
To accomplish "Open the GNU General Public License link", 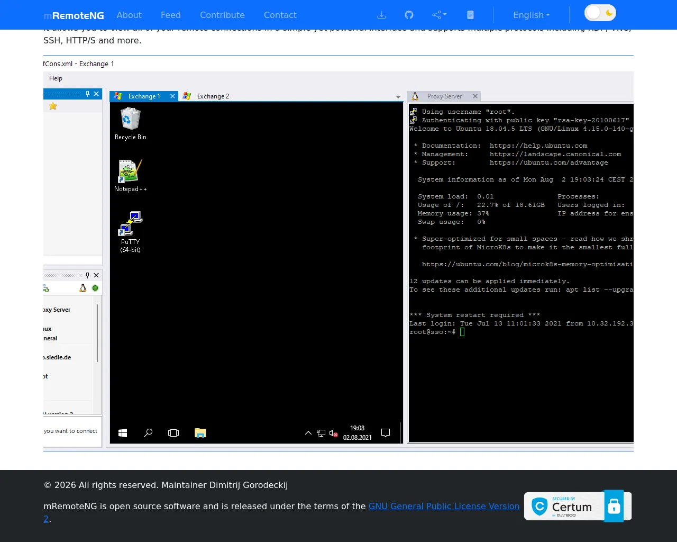I will (444, 506).
